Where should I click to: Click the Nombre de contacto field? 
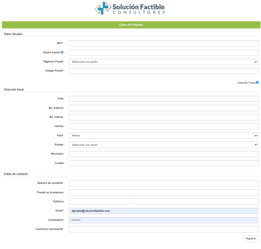(x=163, y=183)
